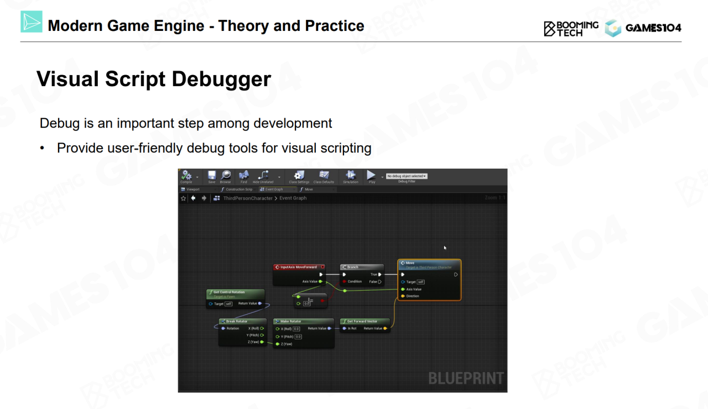Expand the Hide Unrelated options arrow
The image size is (708, 409).
tap(279, 177)
